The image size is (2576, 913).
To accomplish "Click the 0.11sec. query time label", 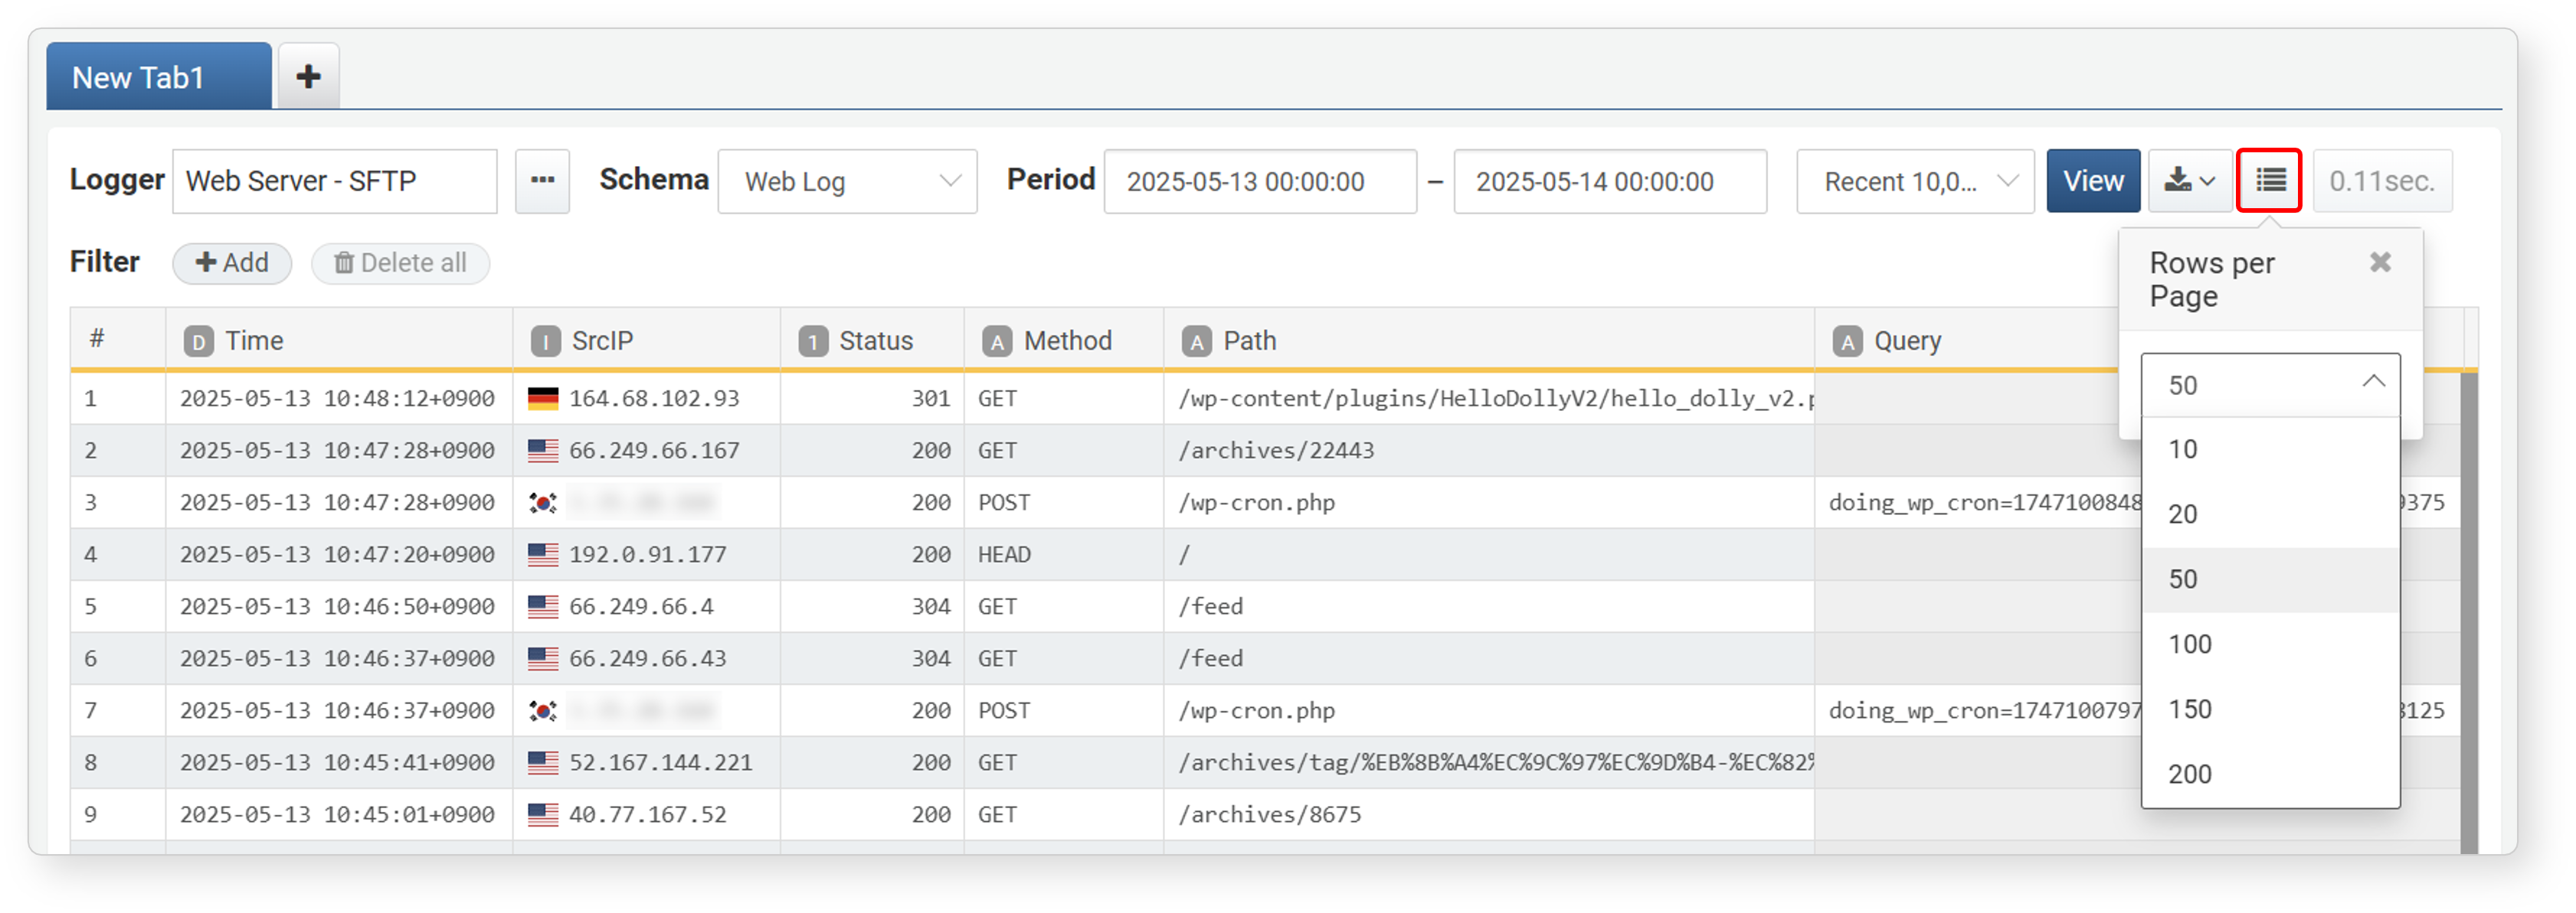I will coord(2382,181).
